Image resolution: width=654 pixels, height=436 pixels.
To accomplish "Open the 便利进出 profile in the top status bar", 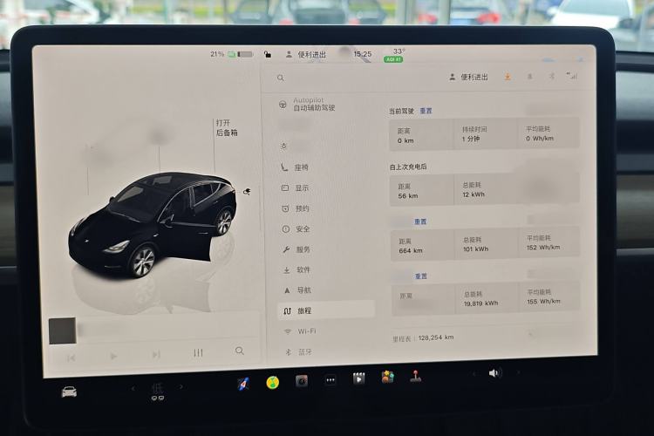I will pos(306,55).
